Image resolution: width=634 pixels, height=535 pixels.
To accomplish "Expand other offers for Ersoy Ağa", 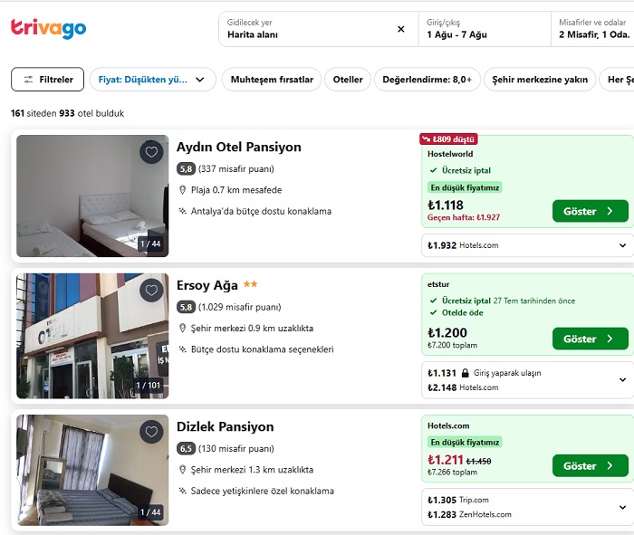I will point(623,380).
